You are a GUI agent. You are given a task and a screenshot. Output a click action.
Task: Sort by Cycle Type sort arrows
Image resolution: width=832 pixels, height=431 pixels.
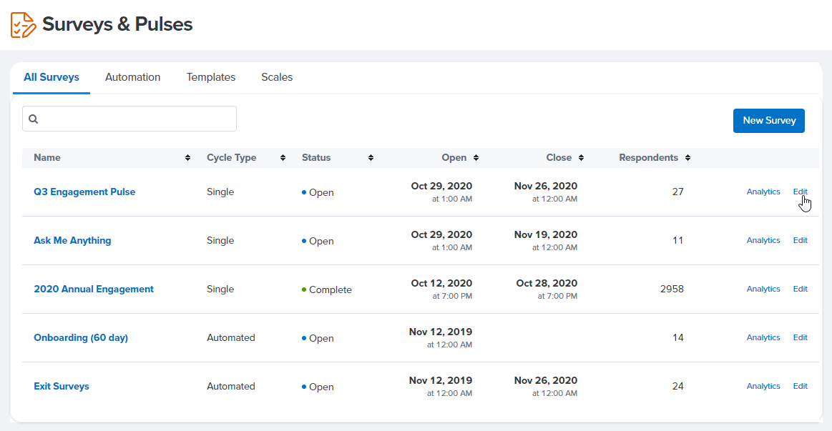[x=283, y=157]
